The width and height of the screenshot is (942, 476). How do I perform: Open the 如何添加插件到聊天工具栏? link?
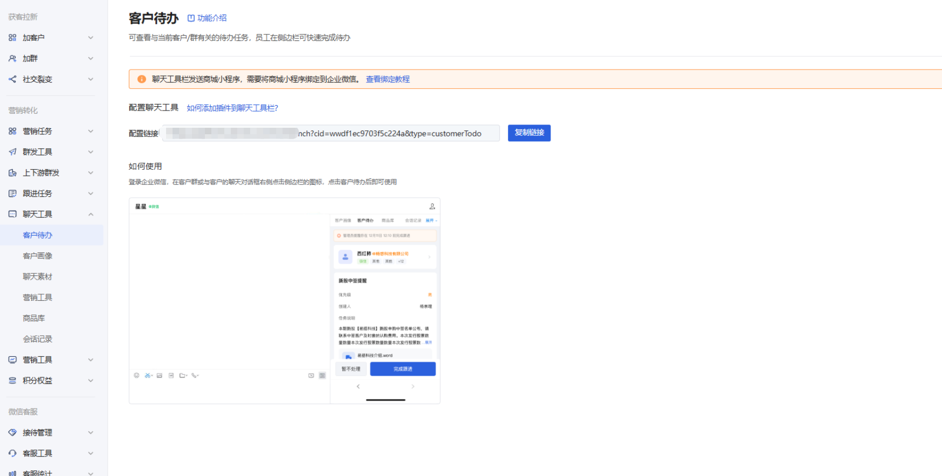point(232,108)
